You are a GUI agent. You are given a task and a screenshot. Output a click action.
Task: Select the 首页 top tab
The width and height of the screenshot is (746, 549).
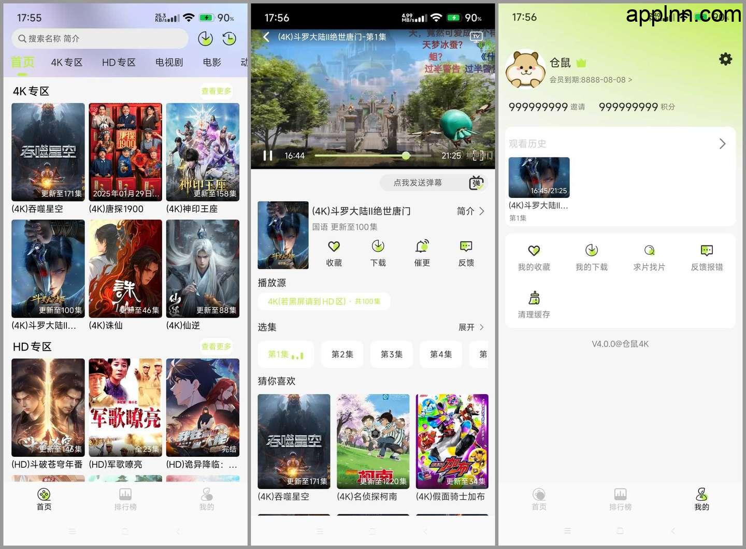(23, 63)
